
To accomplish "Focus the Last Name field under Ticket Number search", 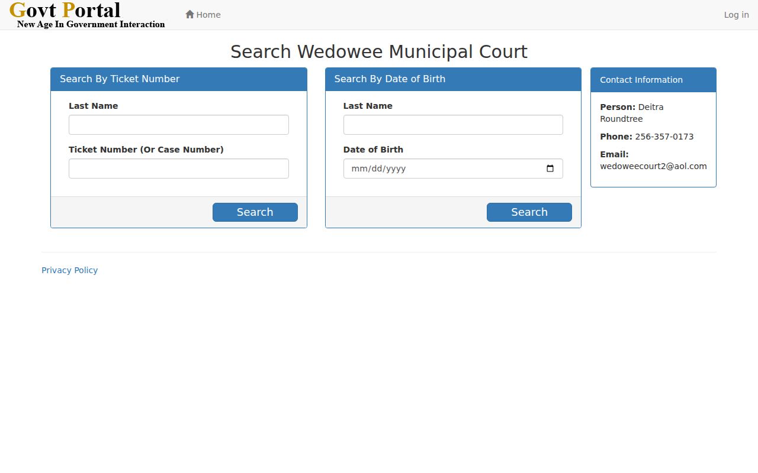I will click(x=179, y=125).
